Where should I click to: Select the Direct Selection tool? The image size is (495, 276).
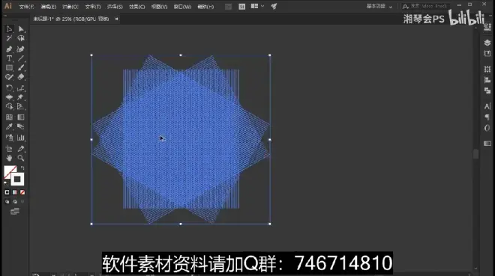21,29
